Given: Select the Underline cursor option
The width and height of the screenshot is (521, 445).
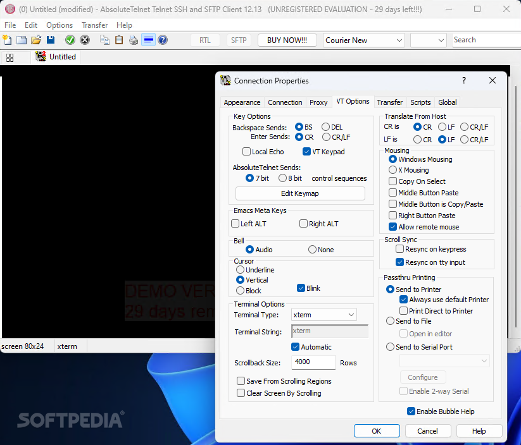Looking at the screenshot, I should (x=255, y=270).
